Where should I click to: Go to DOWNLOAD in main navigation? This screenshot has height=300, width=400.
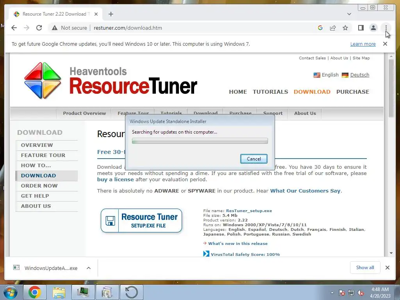point(312,92)
